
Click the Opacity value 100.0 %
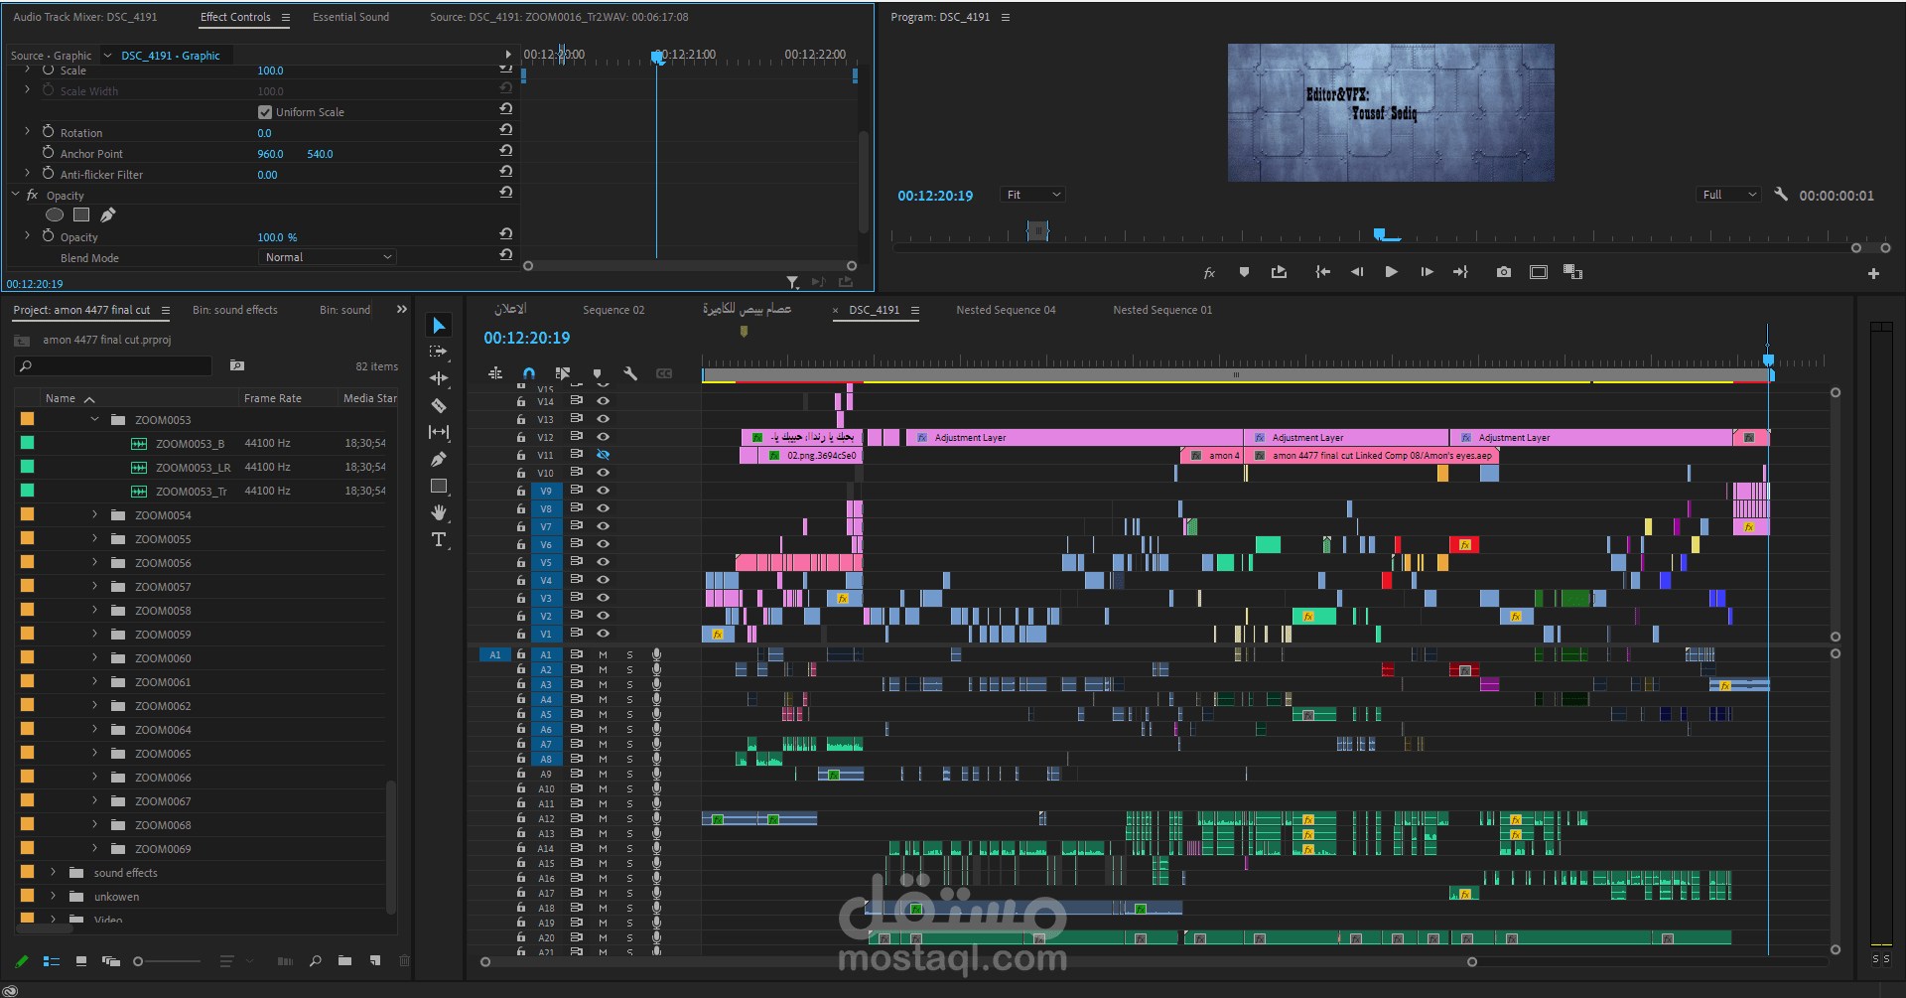pos(277,237)
